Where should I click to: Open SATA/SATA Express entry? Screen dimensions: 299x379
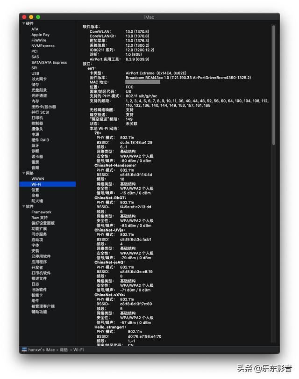click(49, 62)
